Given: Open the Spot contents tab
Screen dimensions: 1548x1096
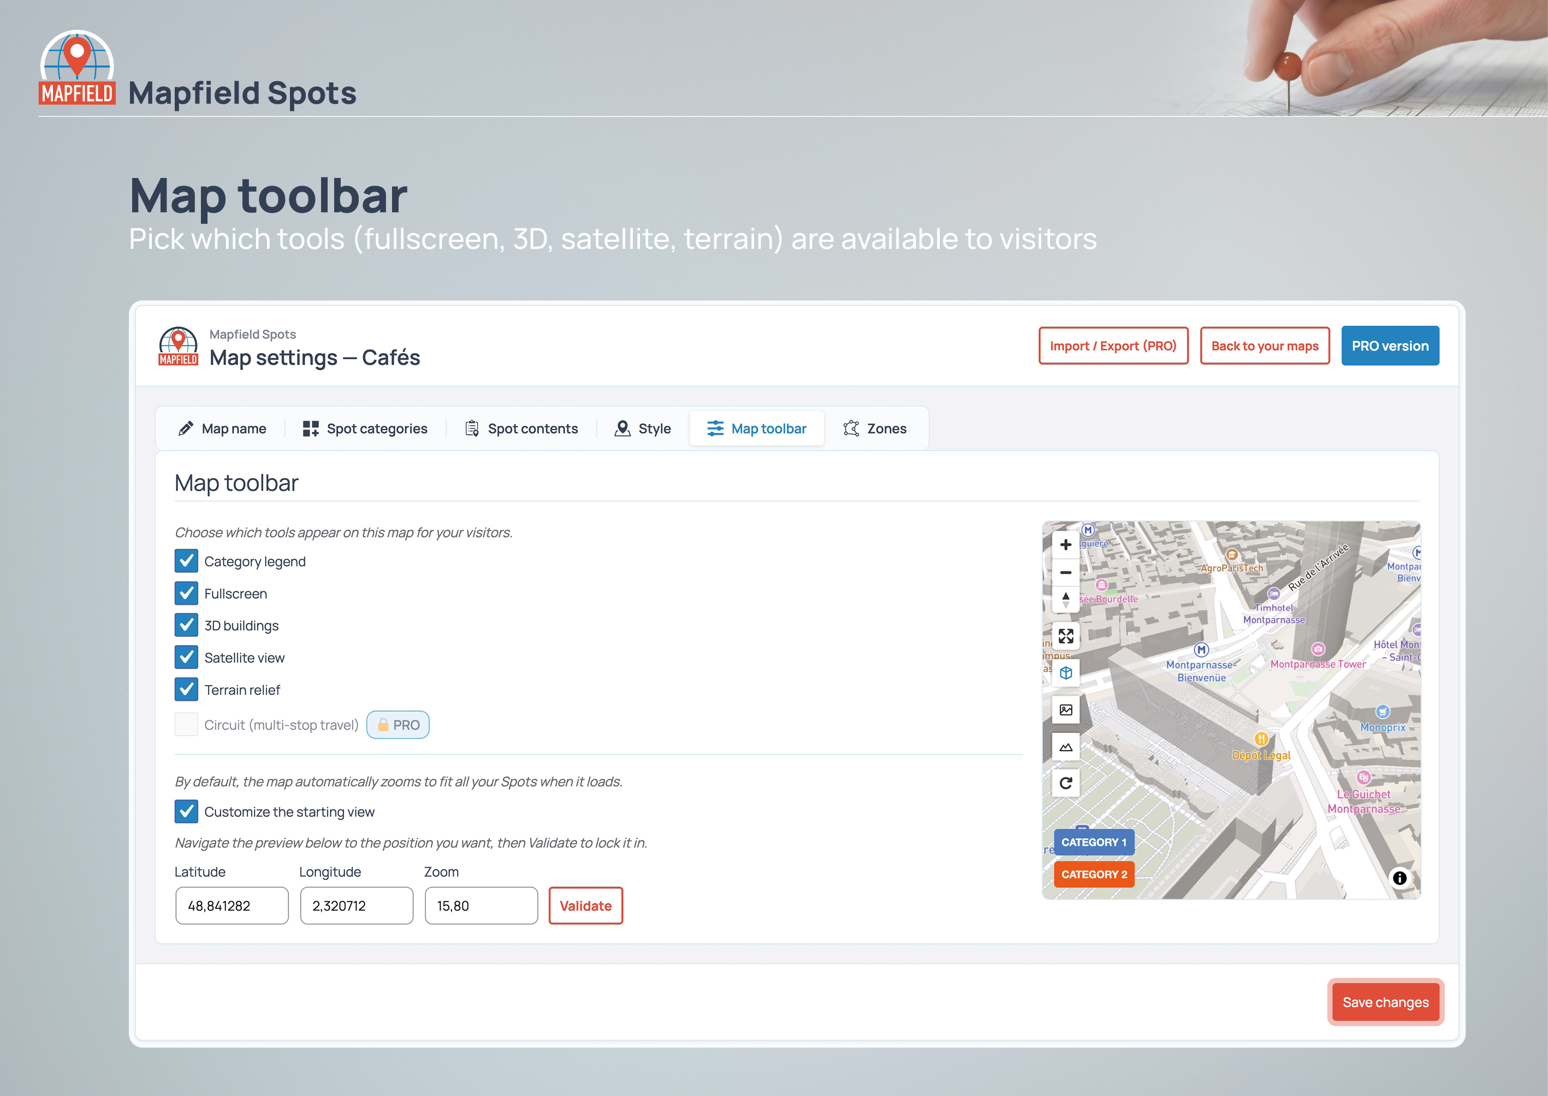Looking at the screenshot, I should [x=521, y=428].
